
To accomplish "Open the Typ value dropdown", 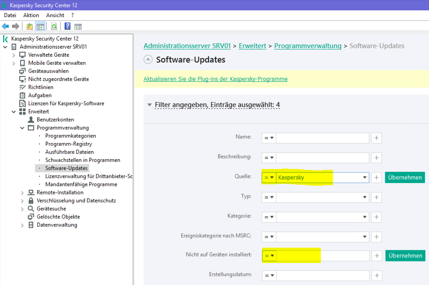I will [x=364, y=197].
